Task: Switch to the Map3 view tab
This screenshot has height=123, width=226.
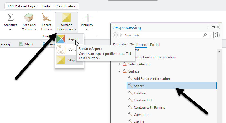Action: coord(26,44)
